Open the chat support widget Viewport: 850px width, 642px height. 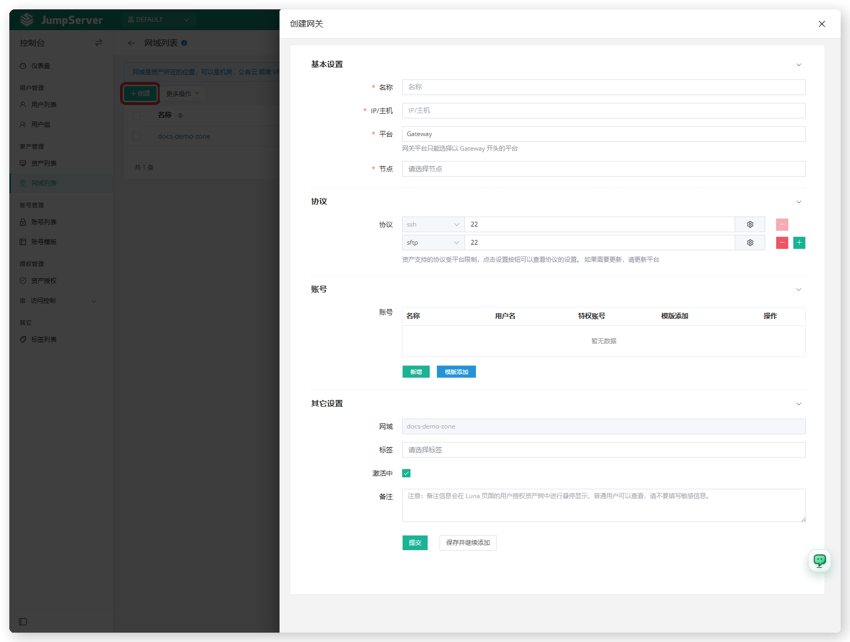coord(819,560)
